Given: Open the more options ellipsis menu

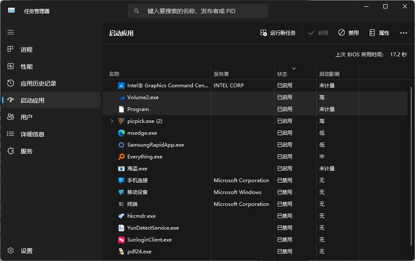Looking at the screenshot, I should (403, 33).
